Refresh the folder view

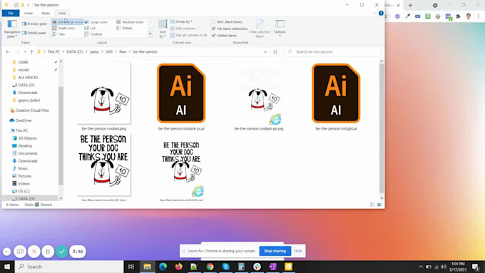[x=275, y=52]
